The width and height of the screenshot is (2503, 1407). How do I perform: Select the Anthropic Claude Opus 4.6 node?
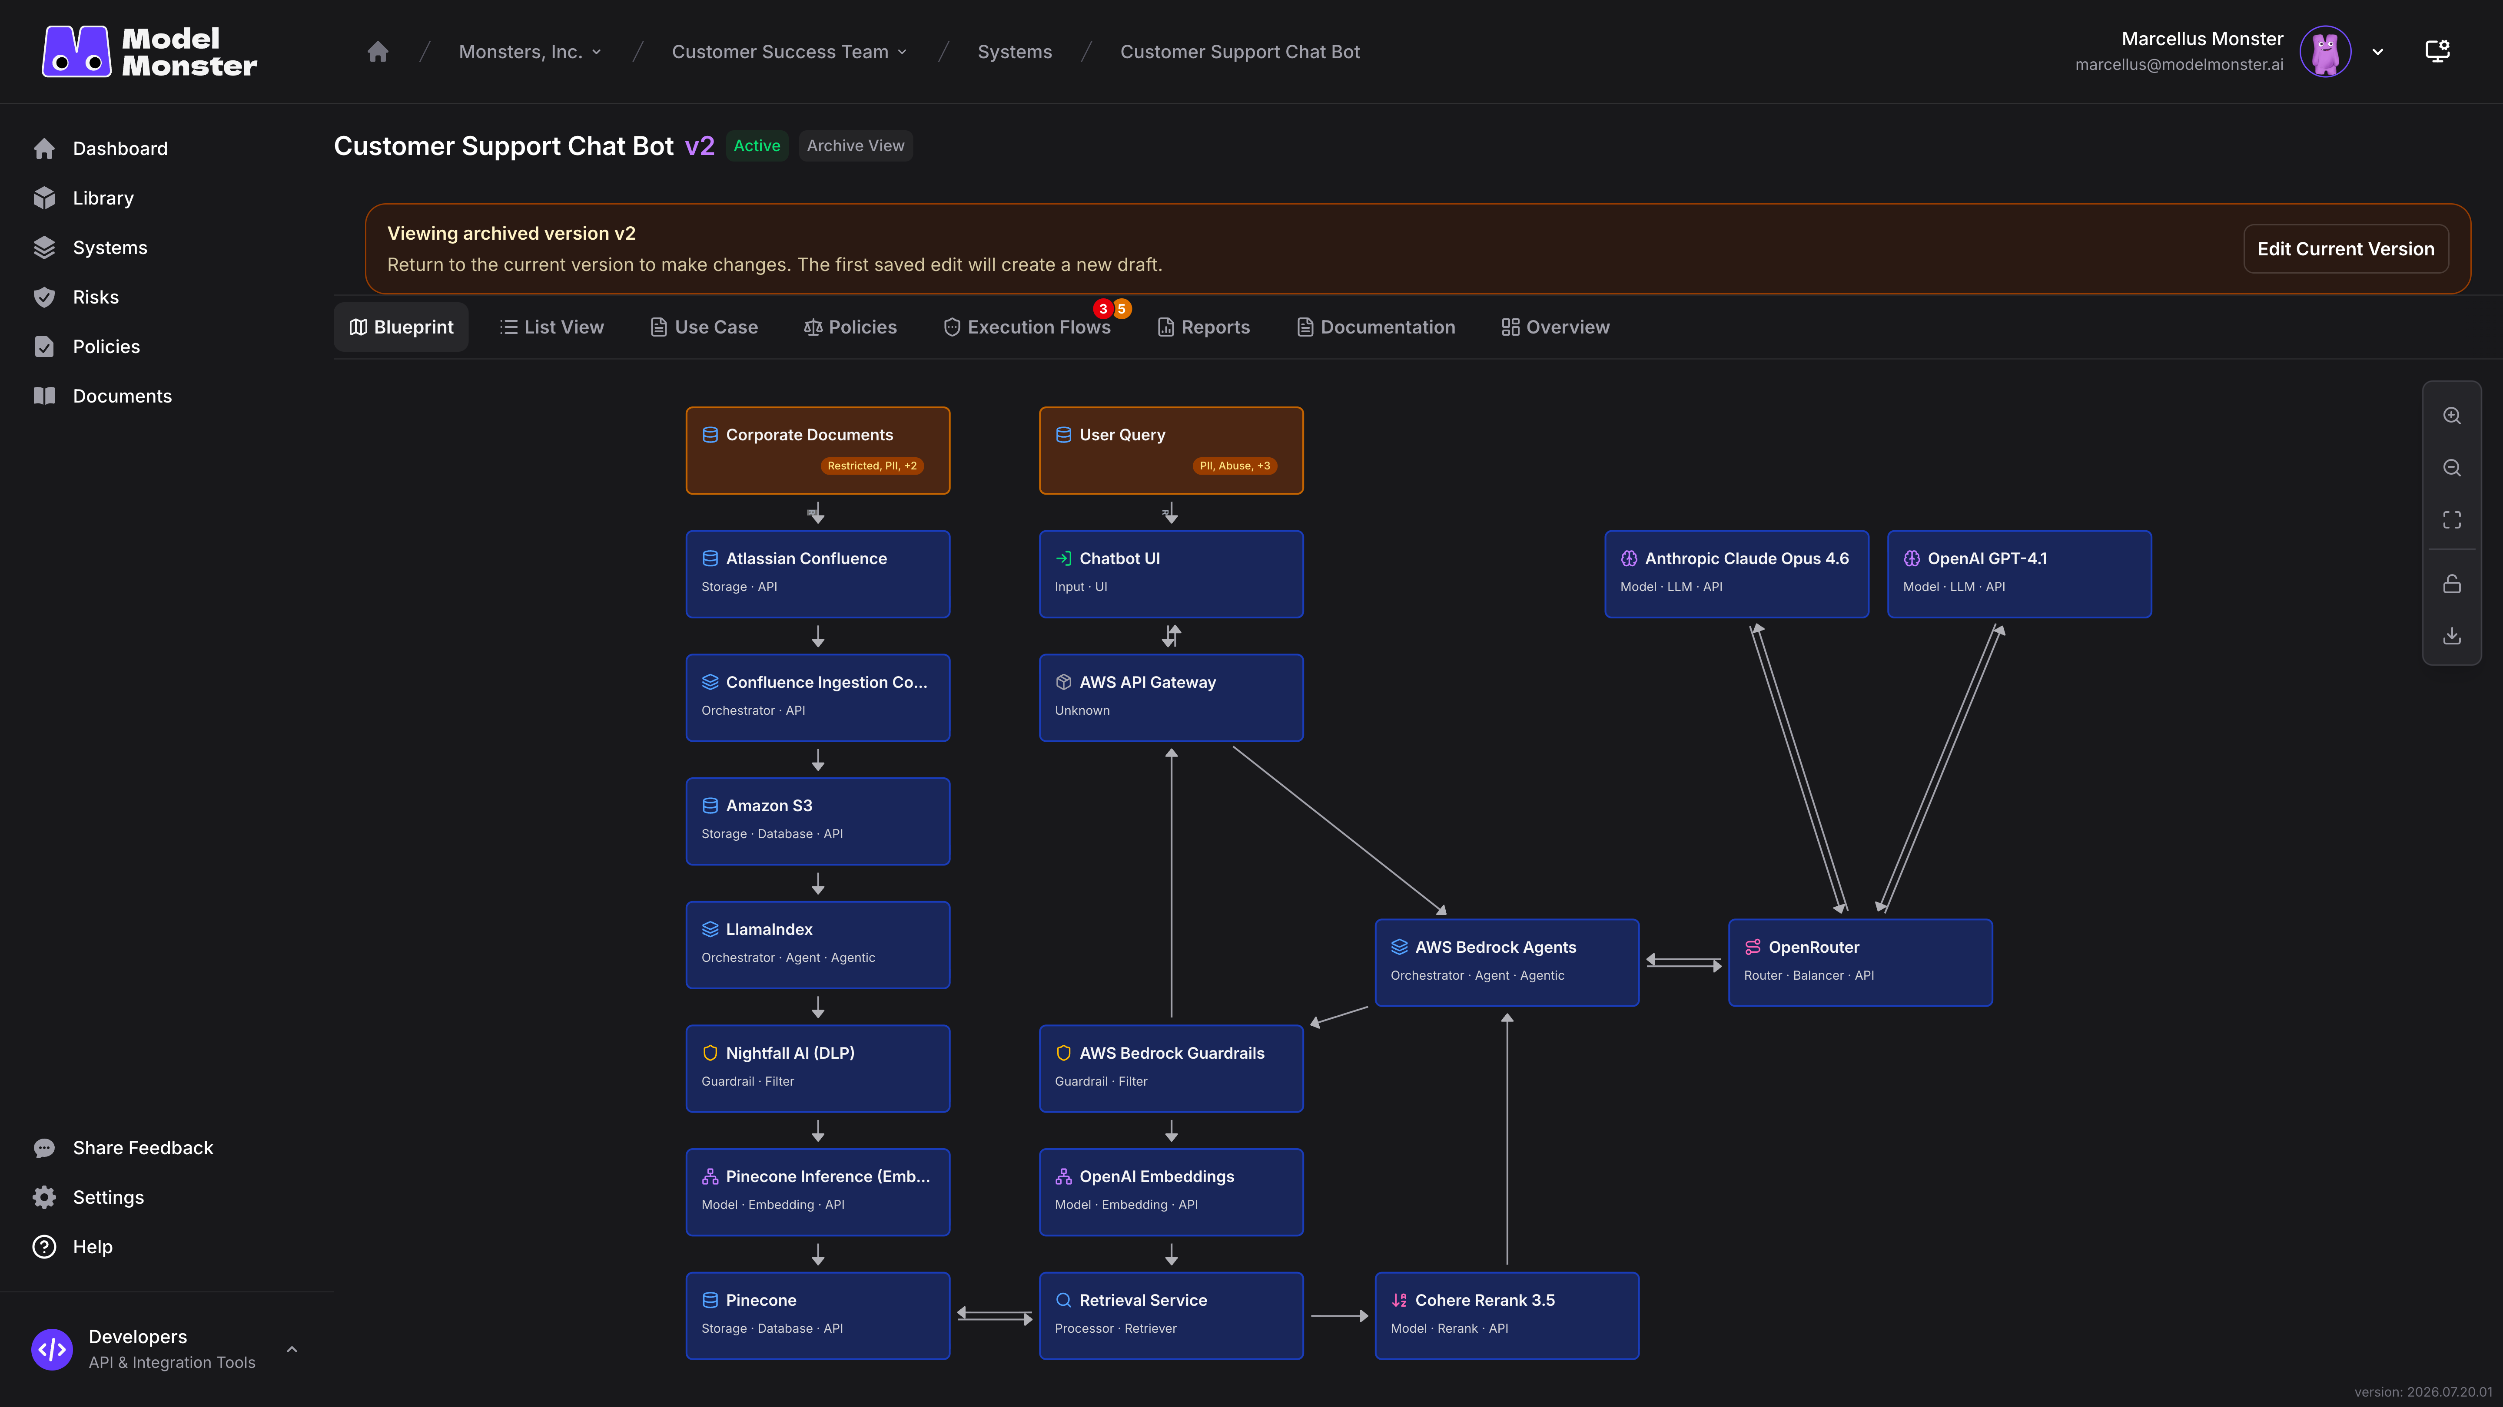(1736, 574)
